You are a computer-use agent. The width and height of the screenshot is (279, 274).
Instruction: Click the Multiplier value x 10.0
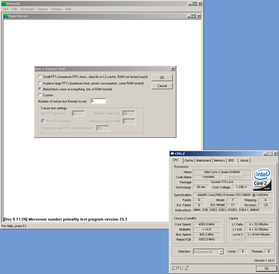206,229
